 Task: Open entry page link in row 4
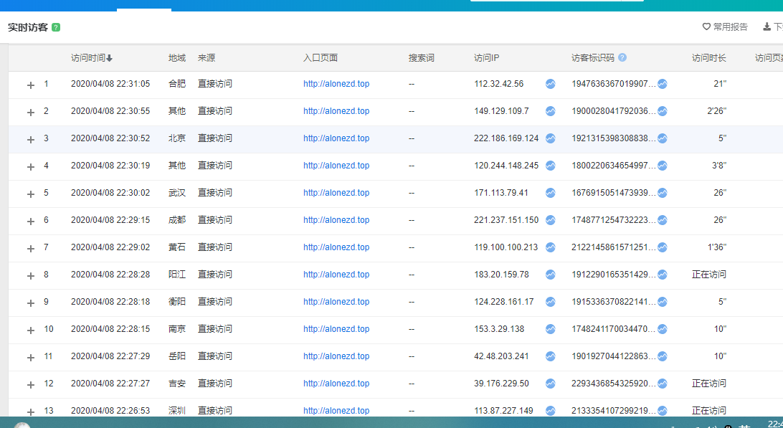(336, 166)
